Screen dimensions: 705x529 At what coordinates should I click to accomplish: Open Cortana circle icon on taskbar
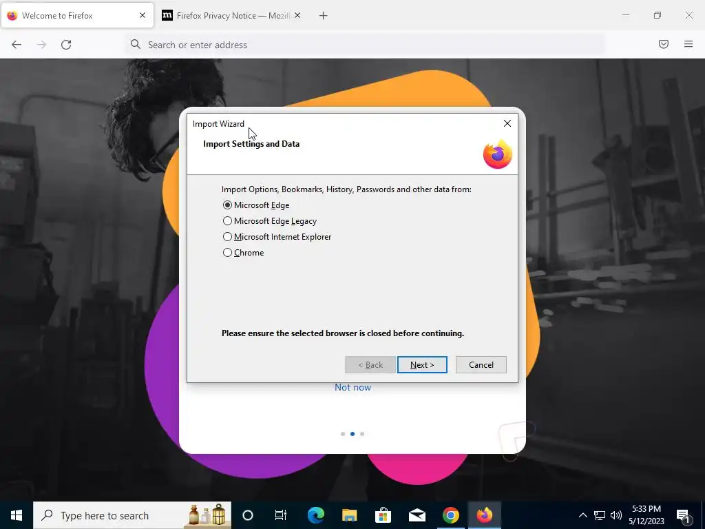pyautogui.click(x=248, y=515)
